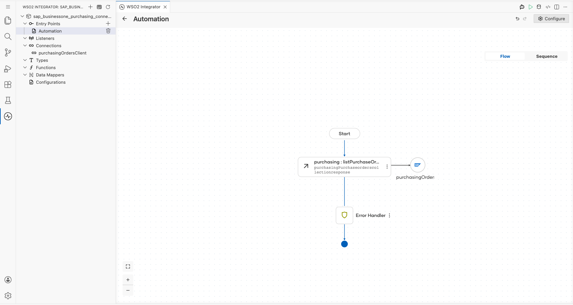Collapse the Connections section

(25, 46)
